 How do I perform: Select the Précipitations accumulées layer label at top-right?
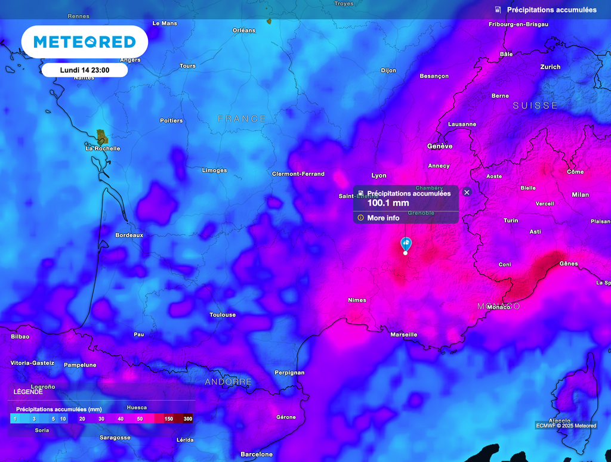click(551, 10)
